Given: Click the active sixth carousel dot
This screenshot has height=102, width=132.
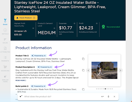Looking at the screenshot, I should pos(105,89).
